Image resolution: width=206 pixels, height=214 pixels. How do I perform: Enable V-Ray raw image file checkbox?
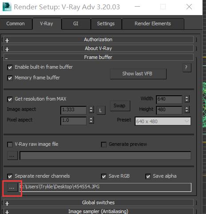point(10,144)
